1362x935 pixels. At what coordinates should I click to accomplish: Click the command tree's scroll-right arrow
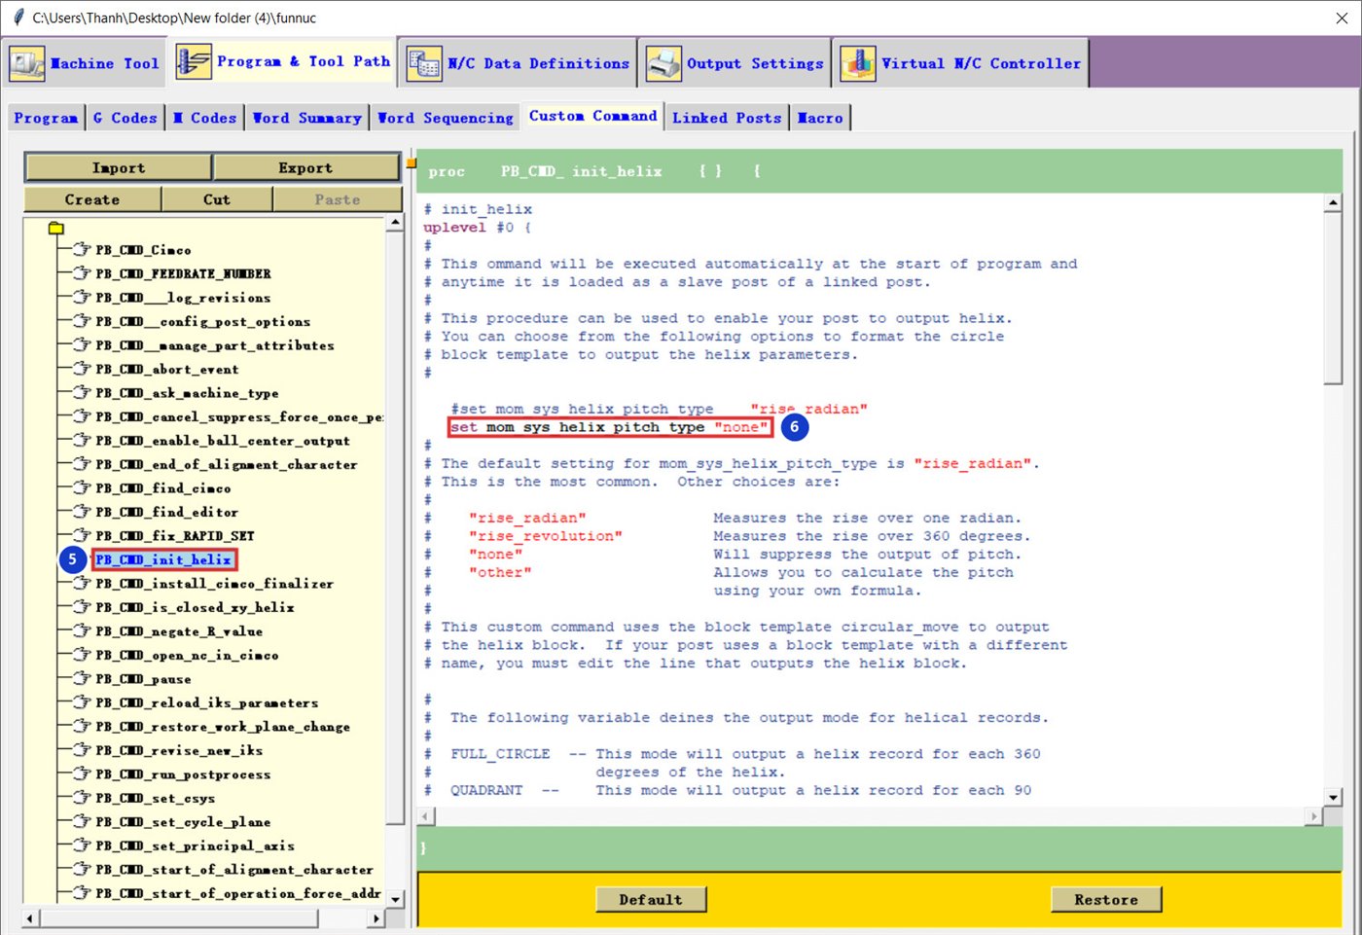point(376,917)
